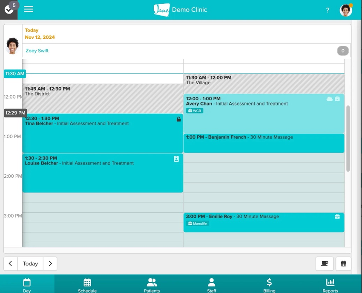Jump to Today button
Screen dimensions: 362x293
coord(30,264)
